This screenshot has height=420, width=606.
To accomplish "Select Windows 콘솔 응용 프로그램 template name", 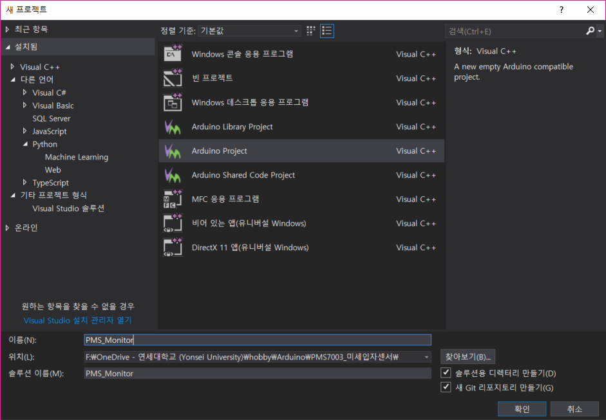I will coord(242,54).
